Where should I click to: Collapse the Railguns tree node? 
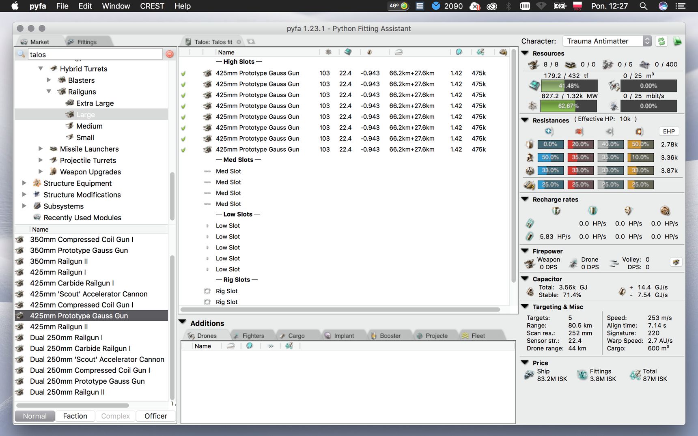pyautogui.click(x=49, y=91)
